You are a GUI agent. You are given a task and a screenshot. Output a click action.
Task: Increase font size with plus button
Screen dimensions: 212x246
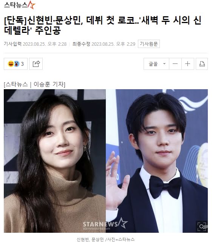pyautogui.click(x=188, y=64)
